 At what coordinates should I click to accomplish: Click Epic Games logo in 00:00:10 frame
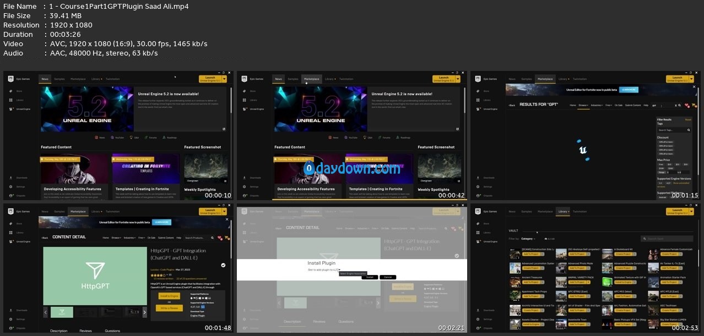11,79
